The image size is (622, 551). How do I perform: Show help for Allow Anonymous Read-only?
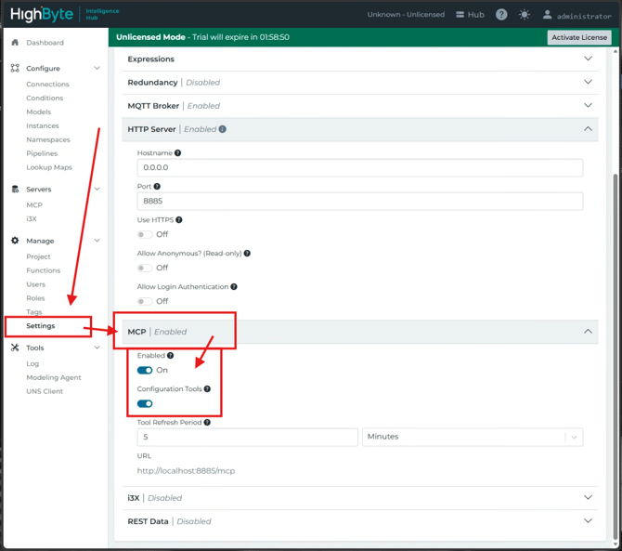tap(247, 253)
